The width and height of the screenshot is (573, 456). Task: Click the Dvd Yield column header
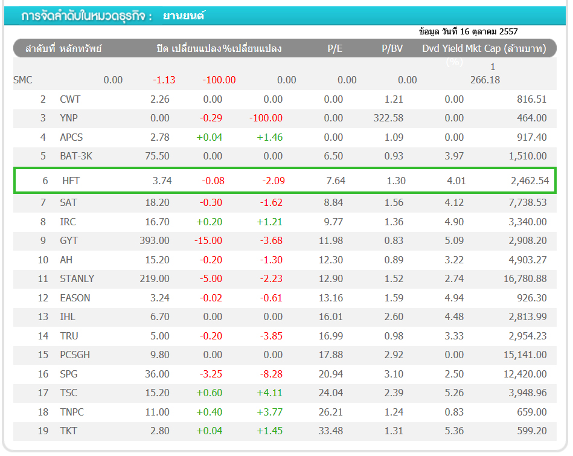(x=443, y=49)
